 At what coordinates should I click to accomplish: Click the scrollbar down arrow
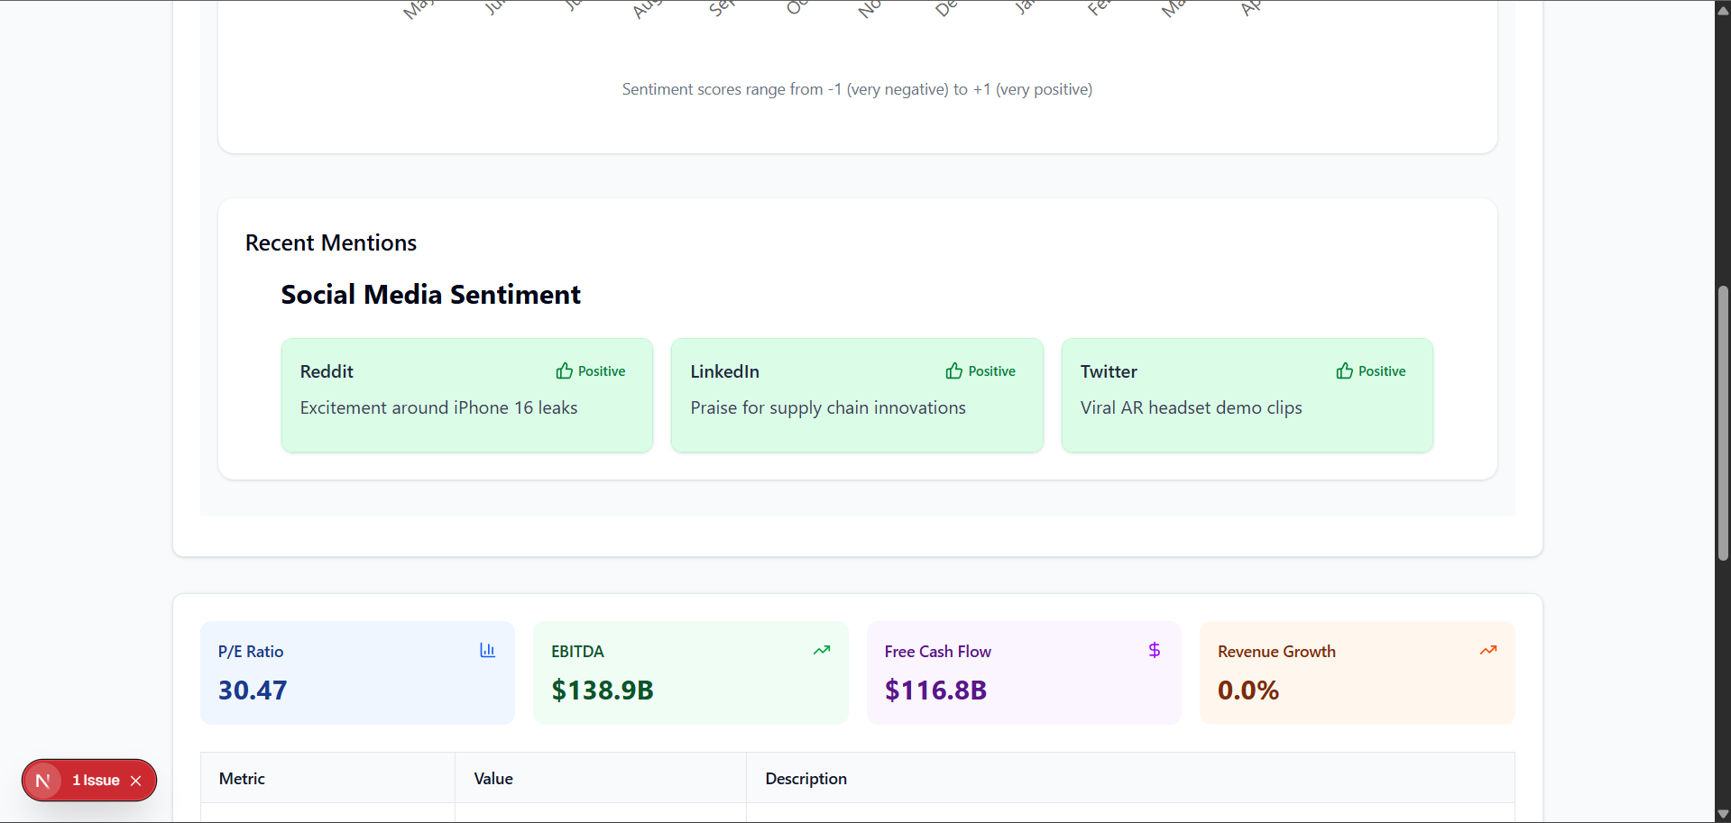pos(1723,814)
